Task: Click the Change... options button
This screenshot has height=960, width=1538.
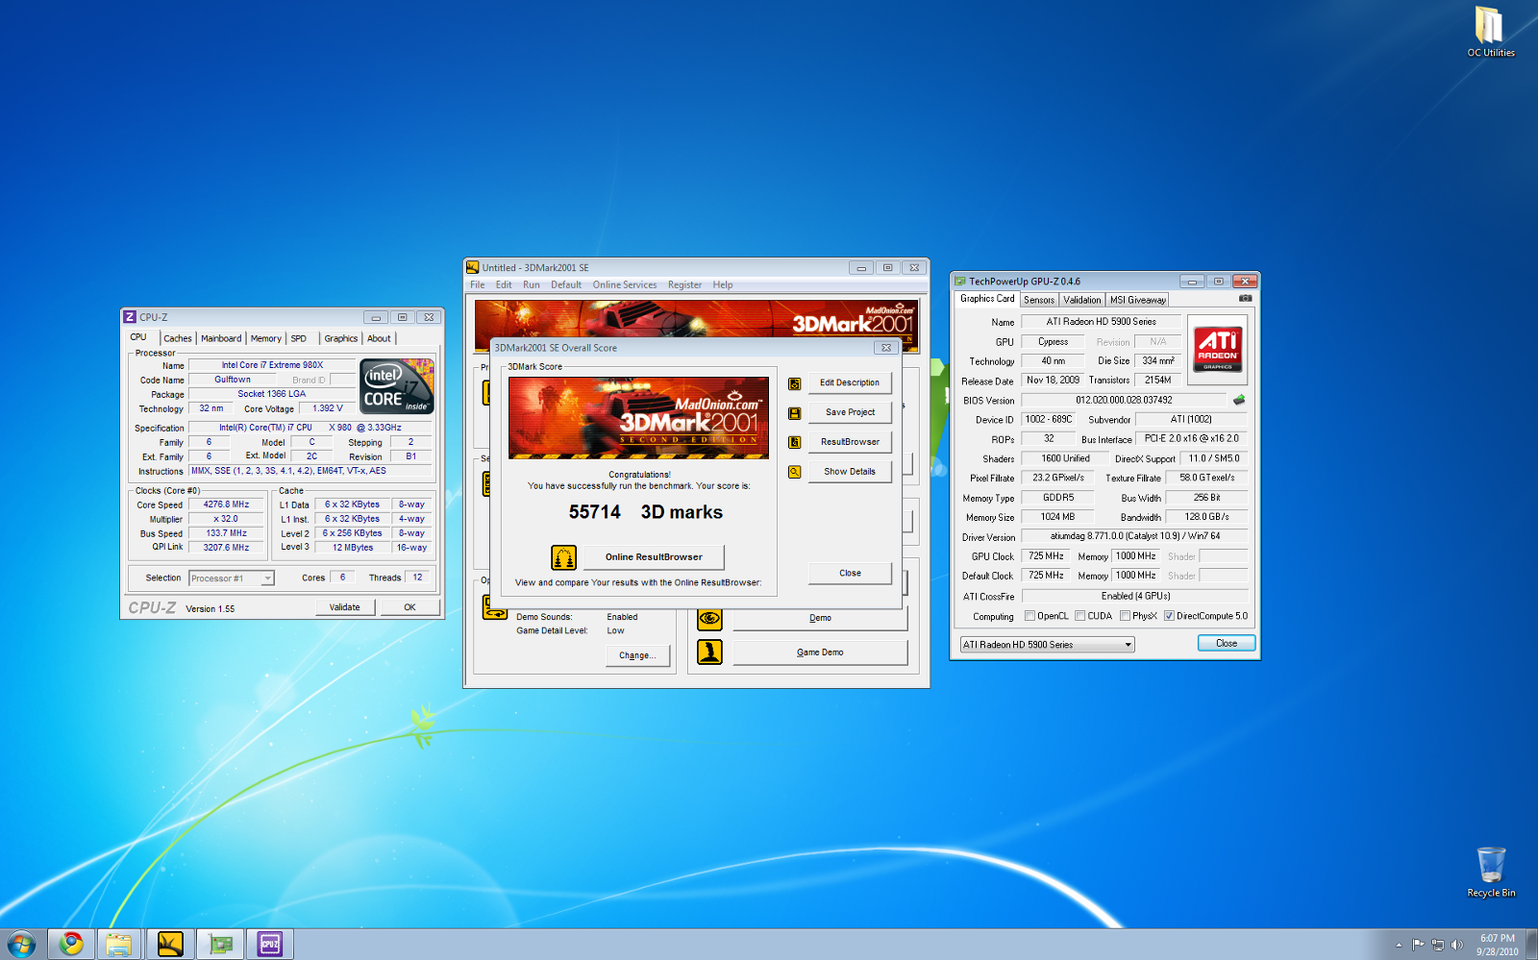Action: [x=637, y=655]
